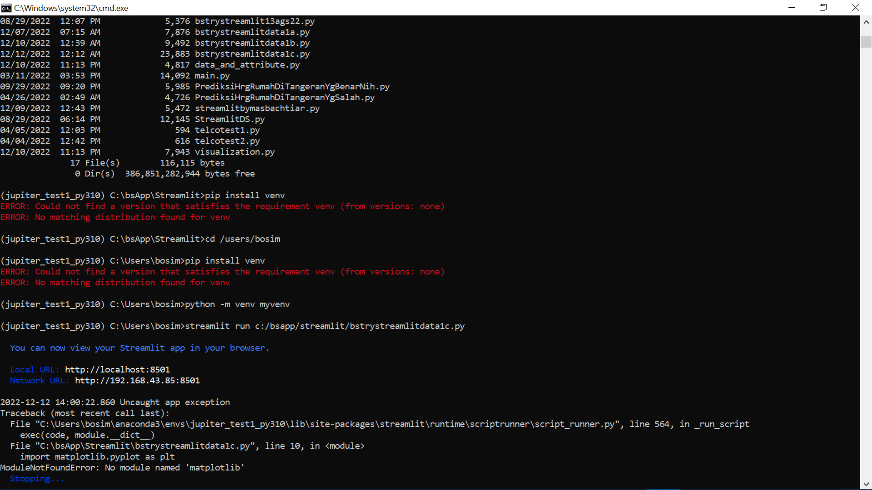The height and width of the screenshot is (490, 872).
Task: Restore down the cmd window
Action: (823, 8)
